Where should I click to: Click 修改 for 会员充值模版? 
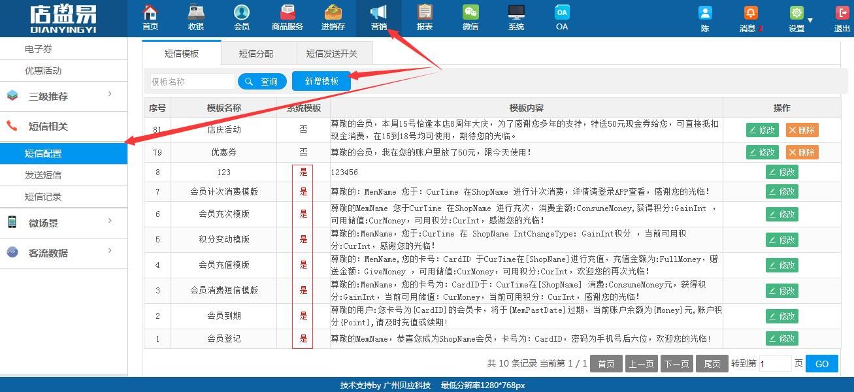[x=782, y=265]
